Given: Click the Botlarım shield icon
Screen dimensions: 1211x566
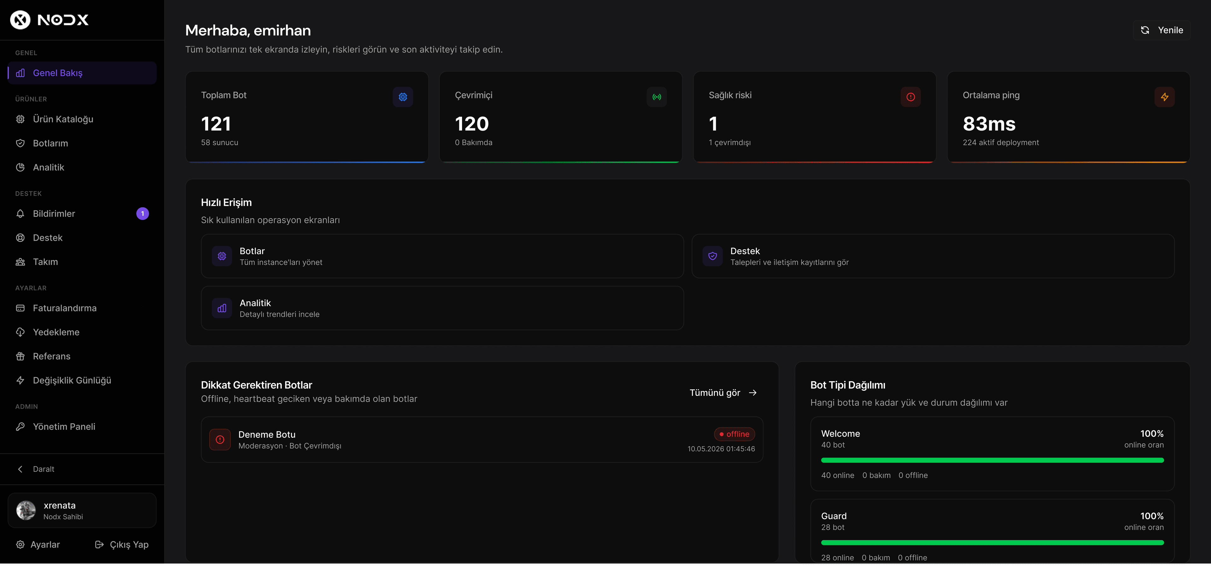Looking at the screenshot, I should (x=20, y=143).
